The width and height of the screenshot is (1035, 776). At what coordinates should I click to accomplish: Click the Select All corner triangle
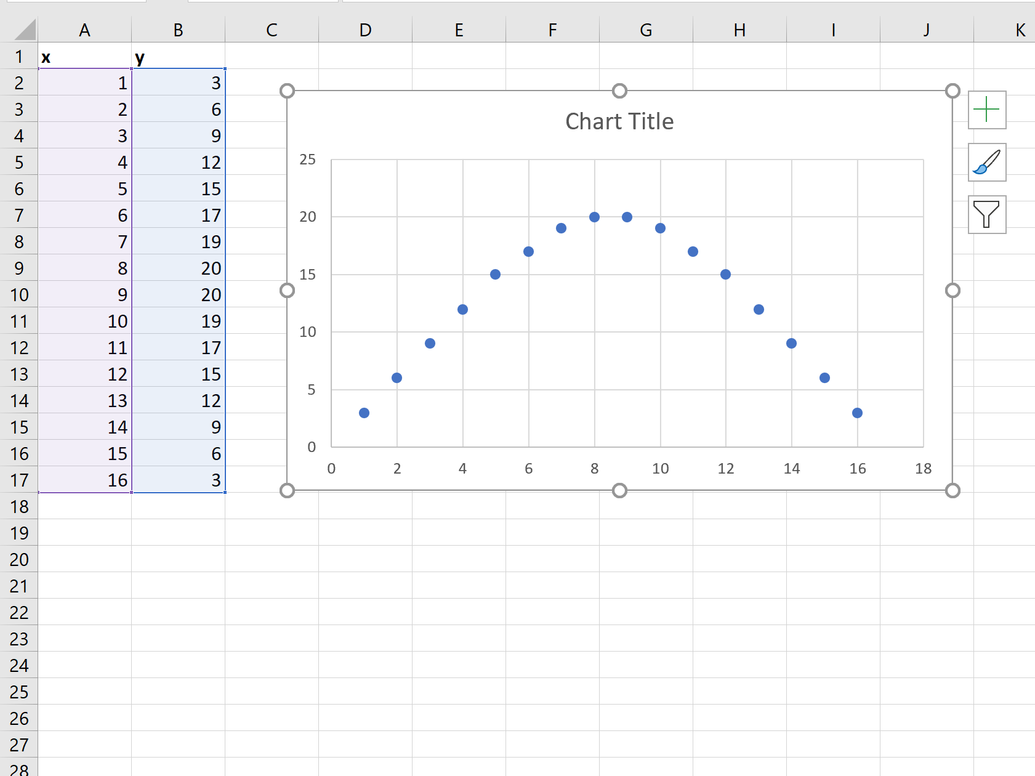point(25,30)
